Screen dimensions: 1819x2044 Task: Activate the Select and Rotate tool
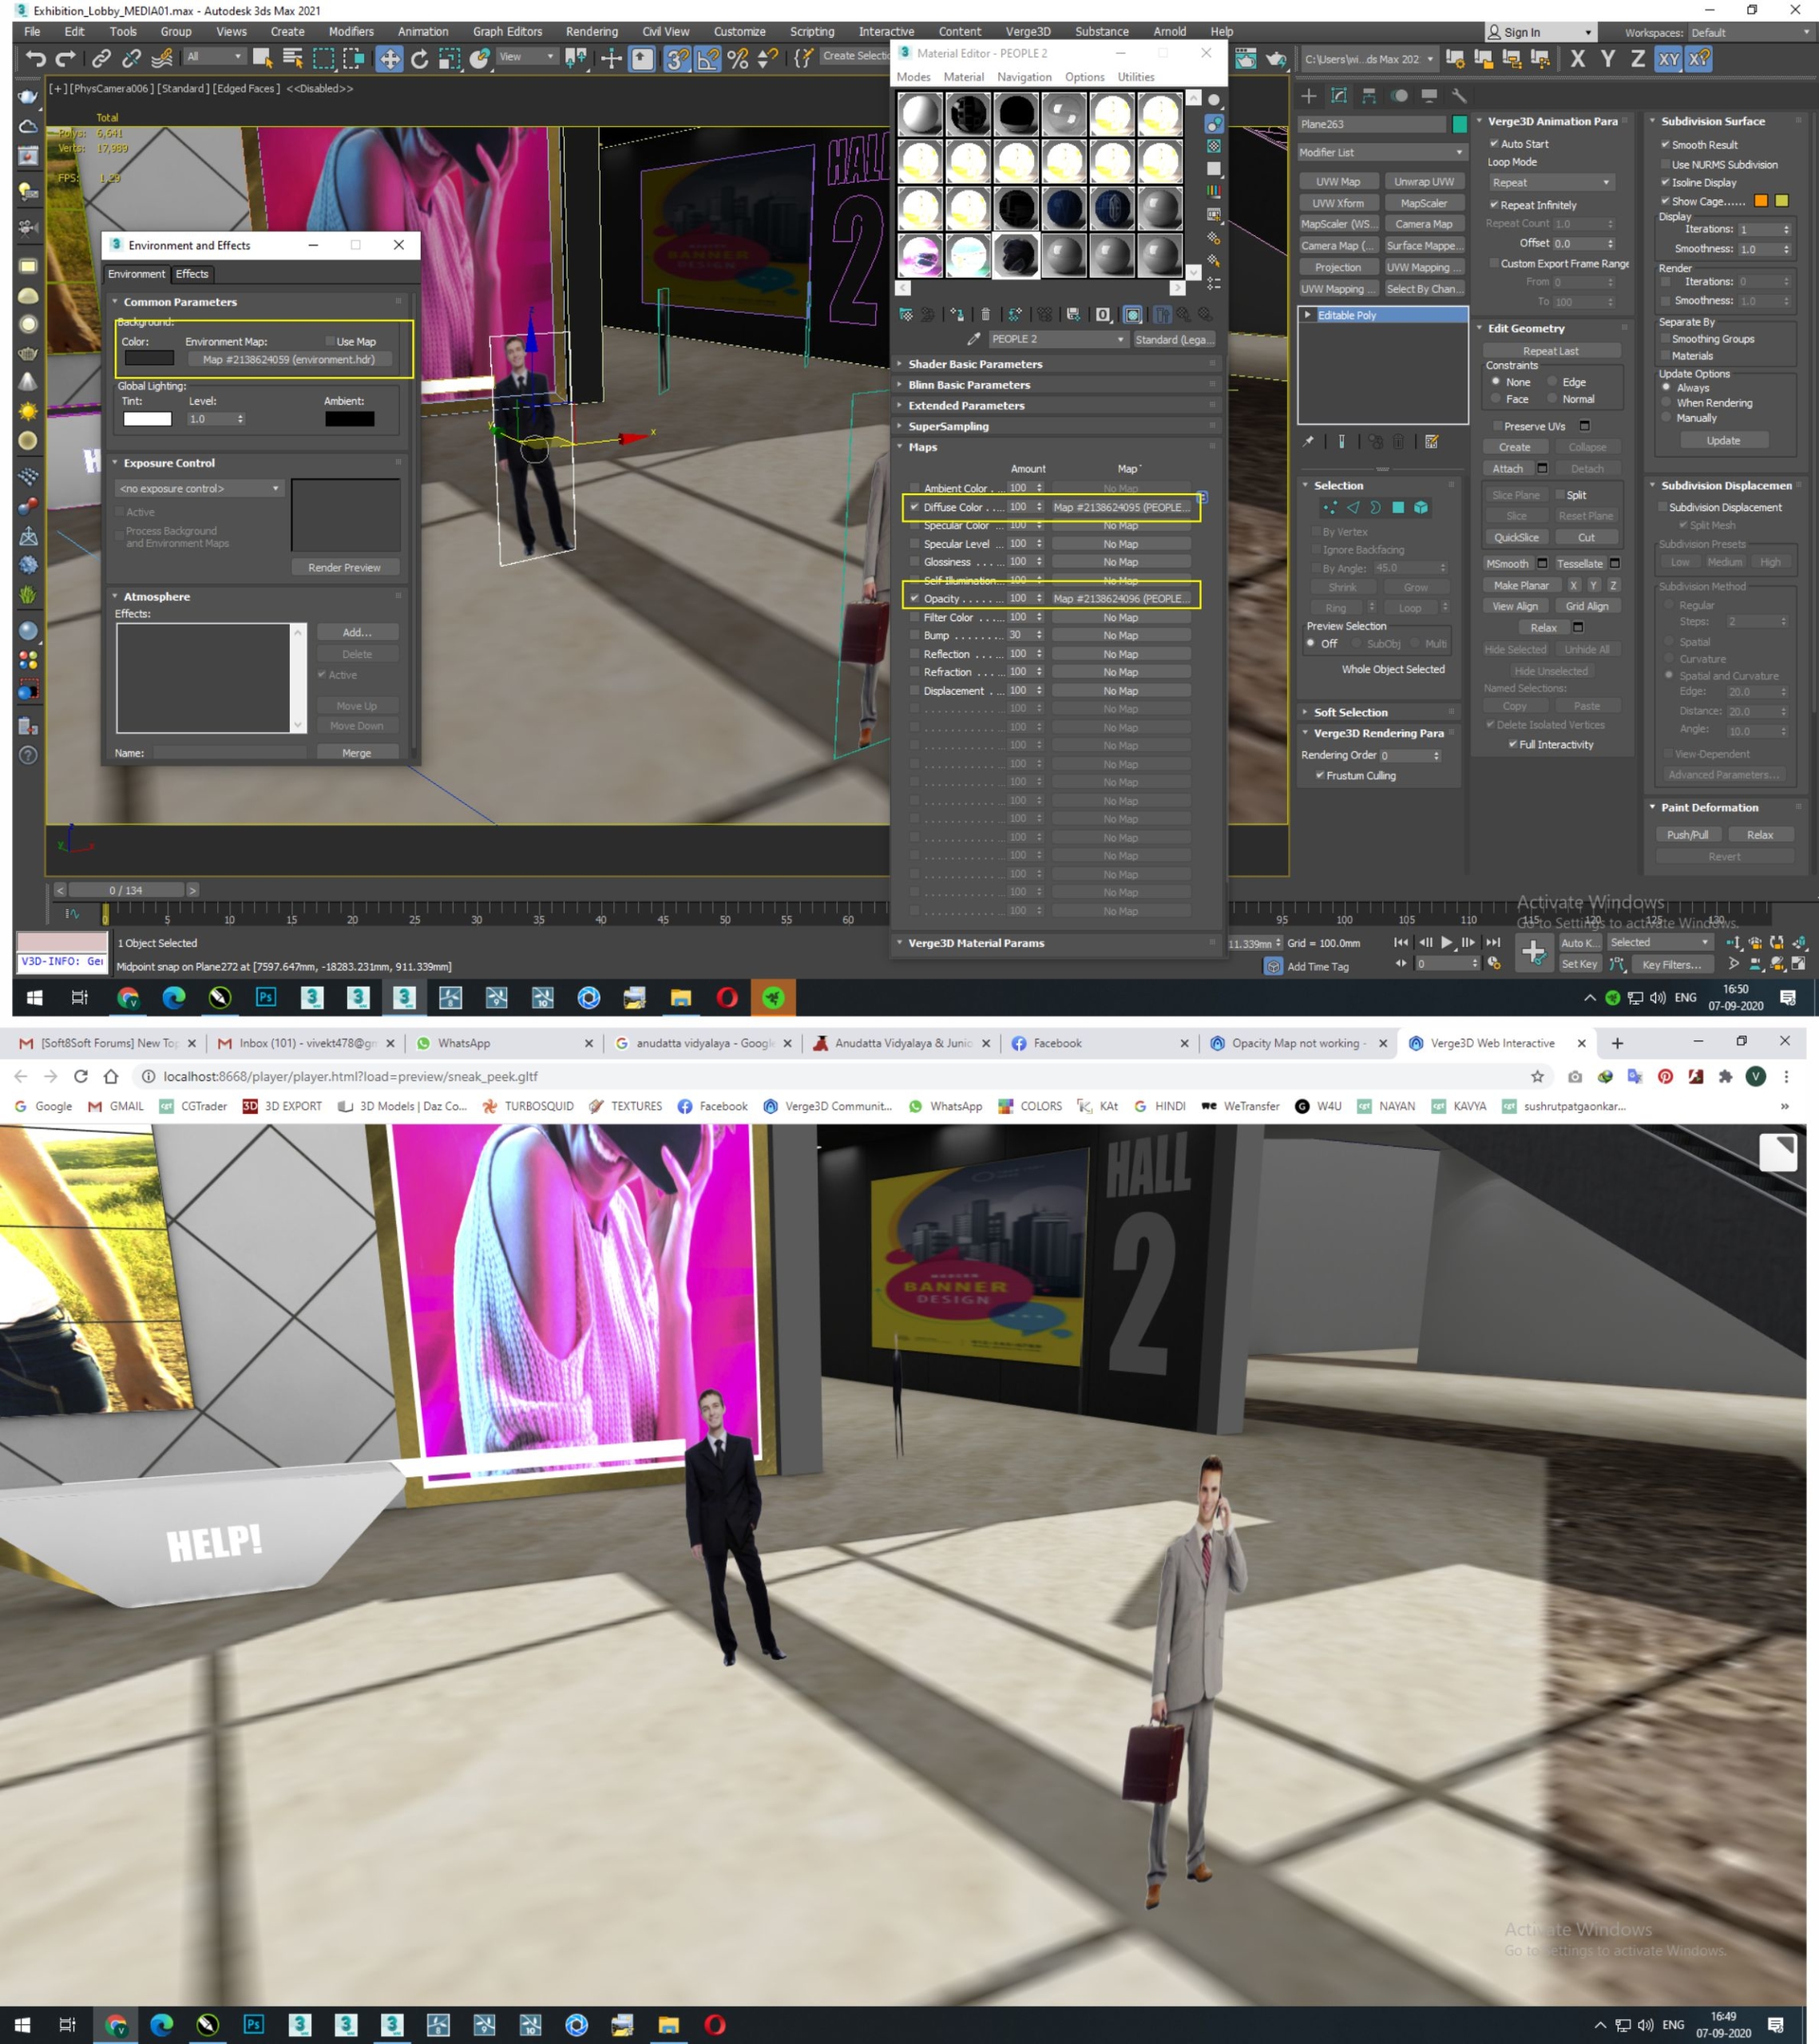pyautogui.click(x=420, y=59)
